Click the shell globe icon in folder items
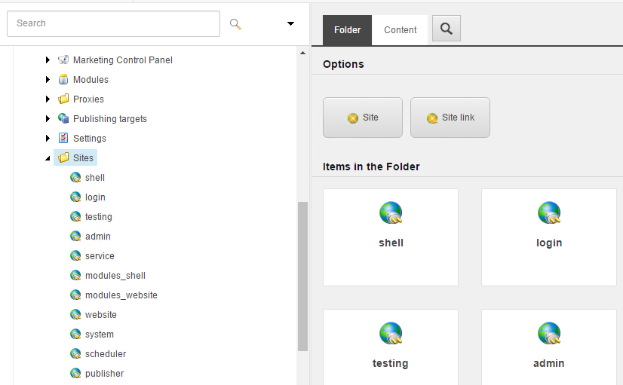 [391, 212]
